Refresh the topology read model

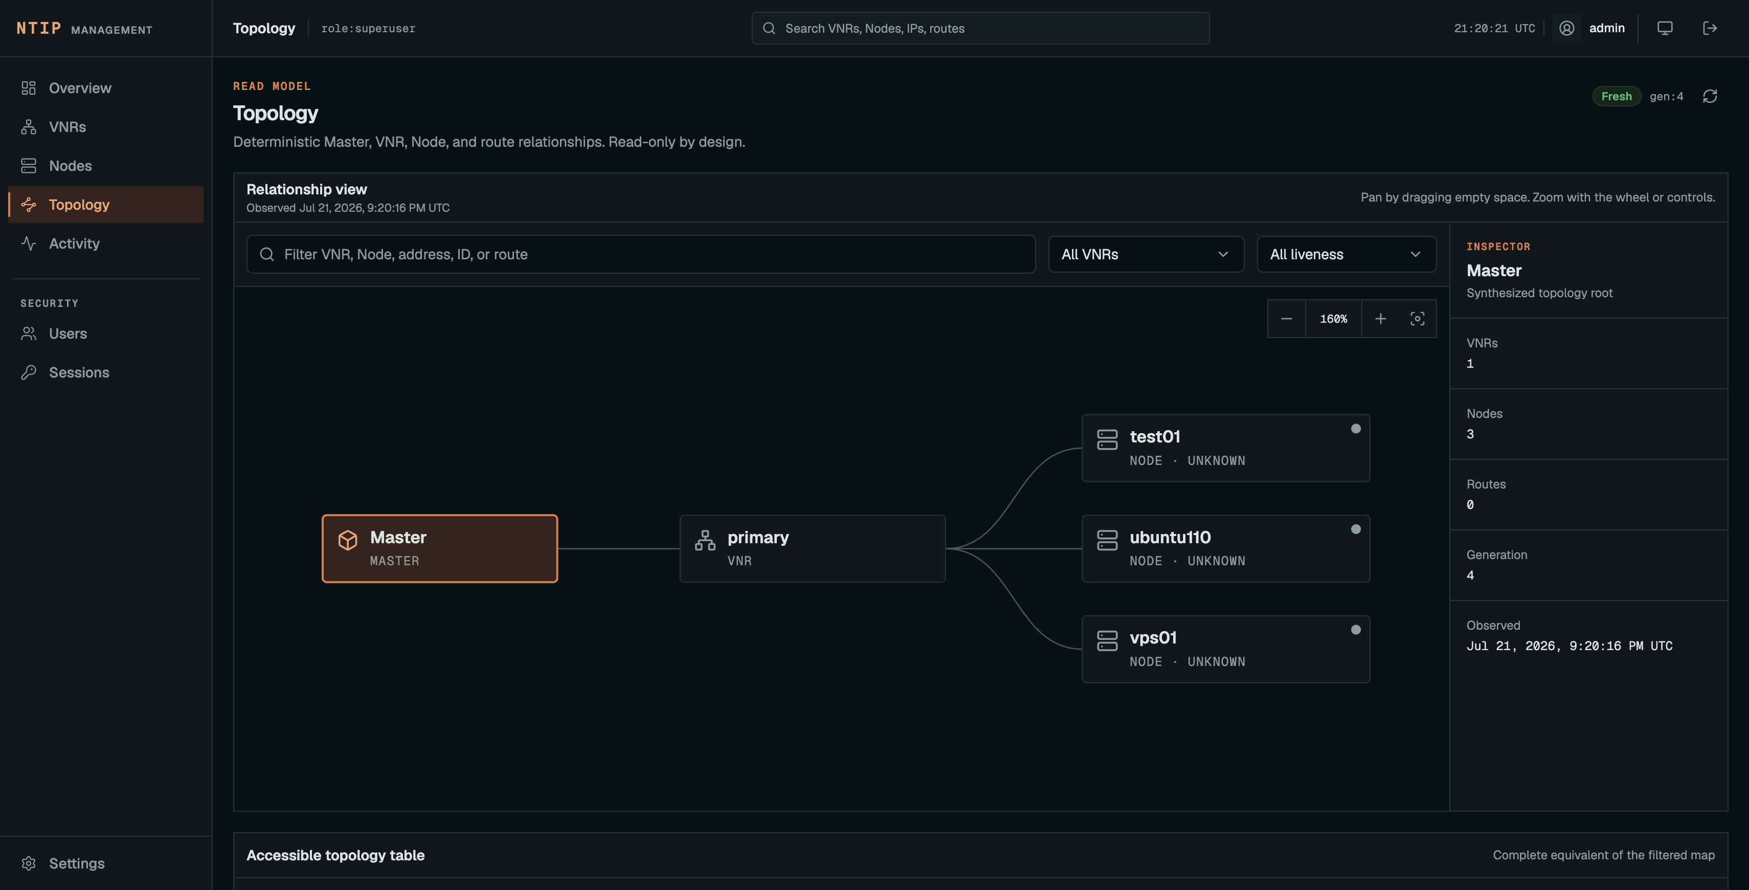(1710, 96)
